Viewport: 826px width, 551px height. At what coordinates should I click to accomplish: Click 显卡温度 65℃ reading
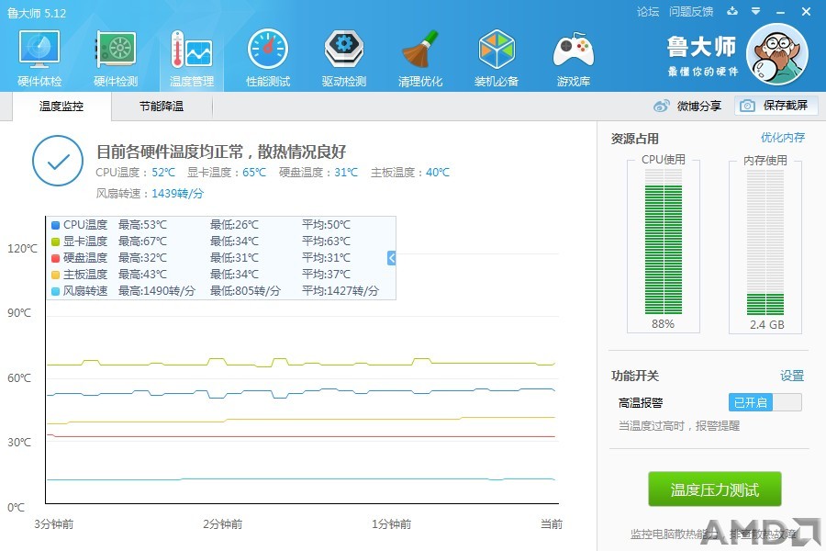coord(227,173)
